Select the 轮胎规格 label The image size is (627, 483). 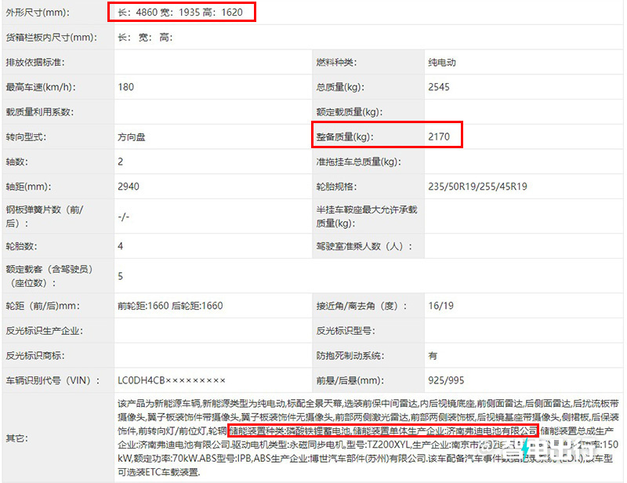coord(336,187)
